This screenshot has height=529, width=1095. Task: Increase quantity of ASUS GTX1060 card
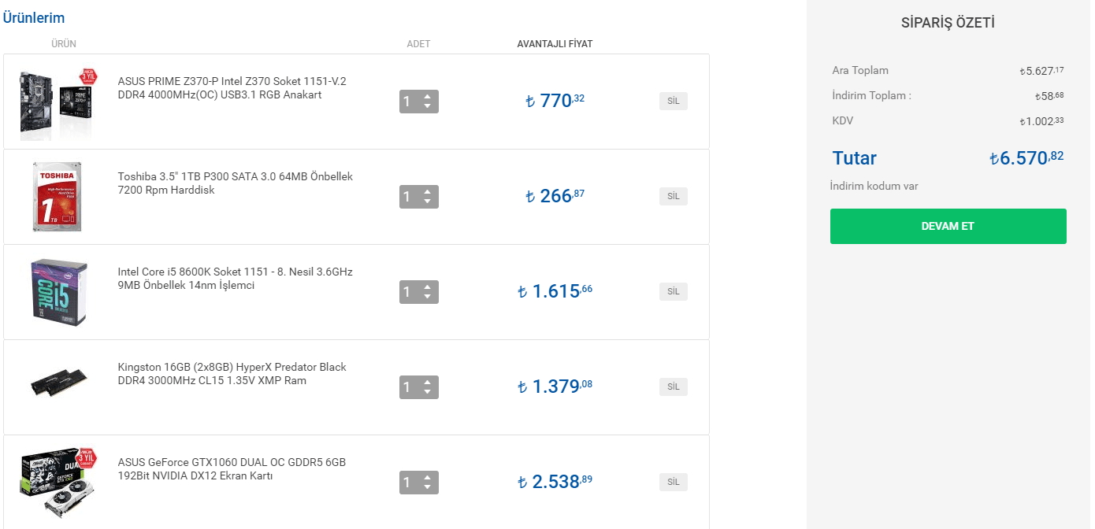pos(427,478)
